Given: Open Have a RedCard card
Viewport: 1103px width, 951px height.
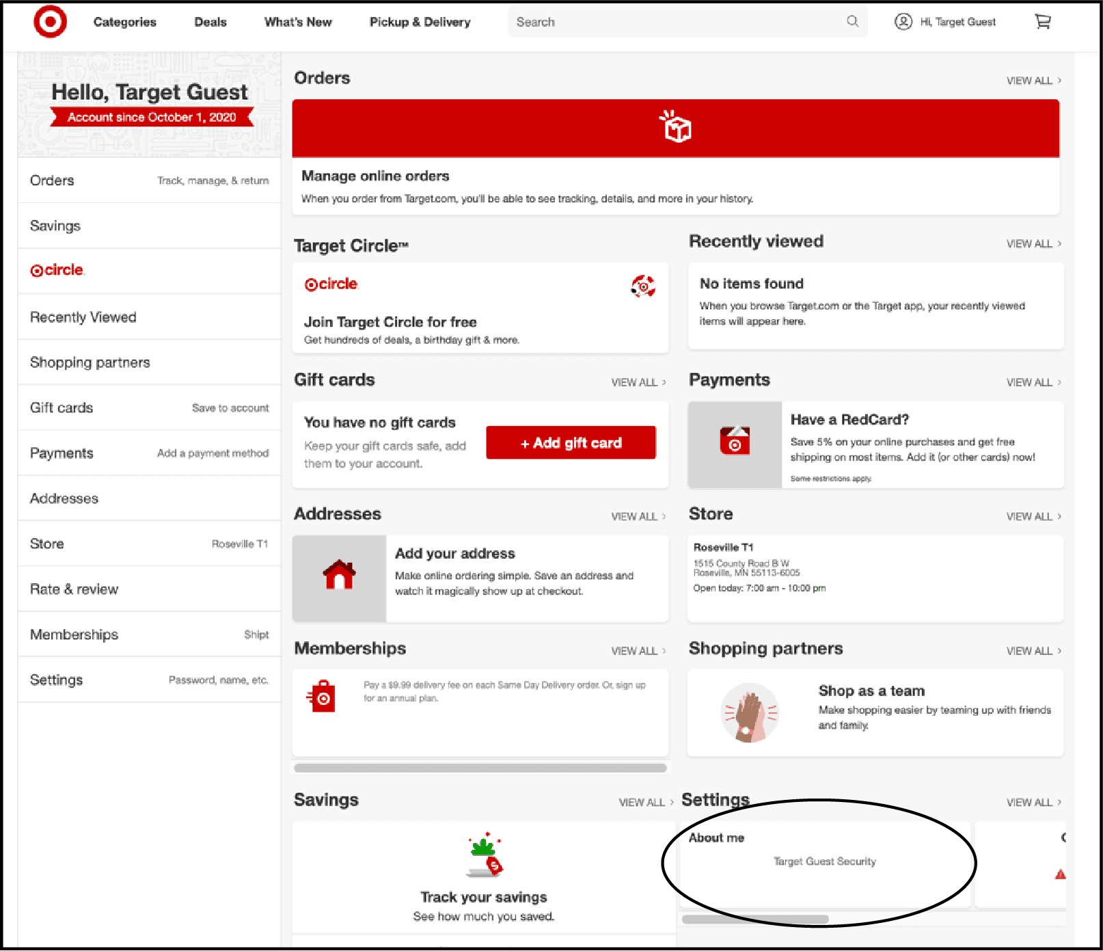Looking at the screenshot, I should coord(876,445).
